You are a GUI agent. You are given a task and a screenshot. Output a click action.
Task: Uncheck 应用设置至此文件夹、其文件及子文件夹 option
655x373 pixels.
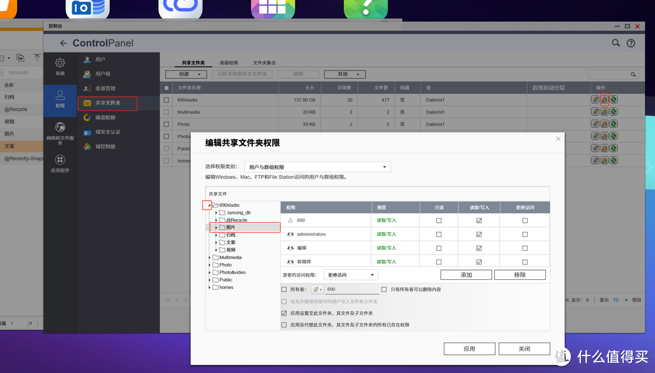[x=284, y=314]
